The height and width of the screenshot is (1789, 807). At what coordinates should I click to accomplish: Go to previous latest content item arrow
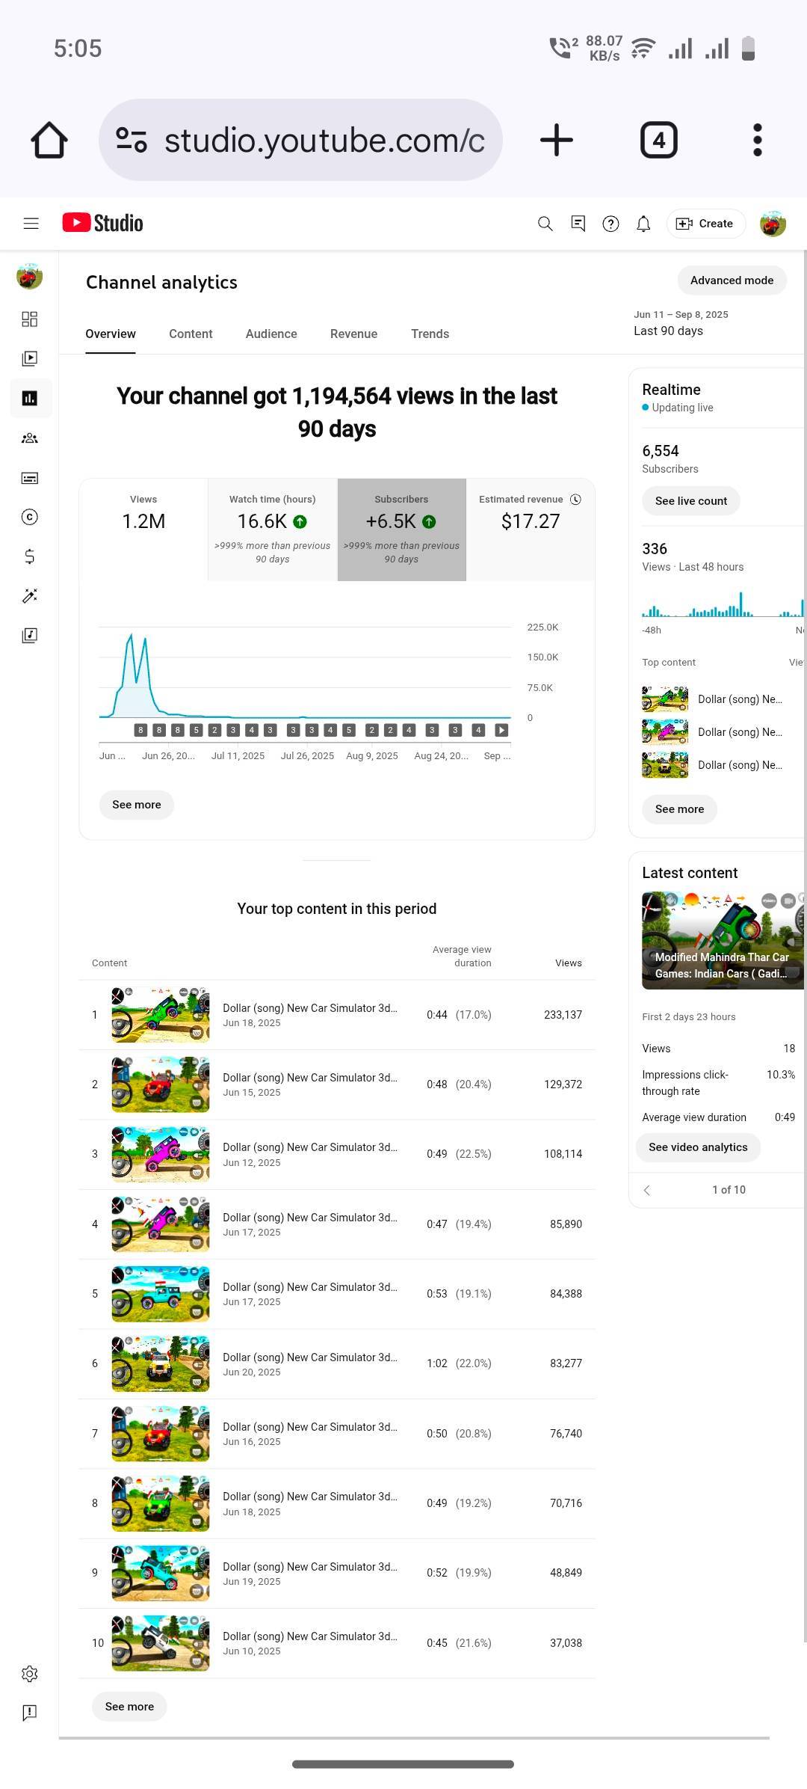click(x=647, y=1190)
